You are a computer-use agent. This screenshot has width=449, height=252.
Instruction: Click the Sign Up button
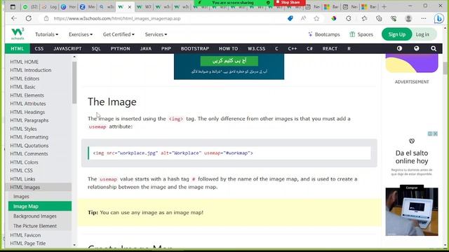pyautogui.click(x=396, y=34)
